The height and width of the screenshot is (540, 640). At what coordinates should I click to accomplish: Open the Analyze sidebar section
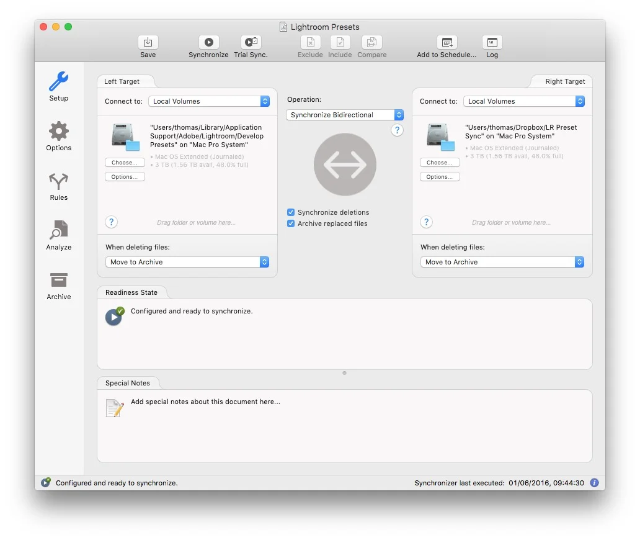point(59,235)
